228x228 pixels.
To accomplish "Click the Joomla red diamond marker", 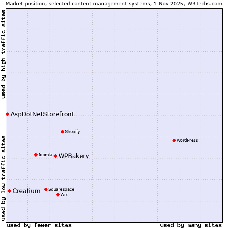I will 36,155.
